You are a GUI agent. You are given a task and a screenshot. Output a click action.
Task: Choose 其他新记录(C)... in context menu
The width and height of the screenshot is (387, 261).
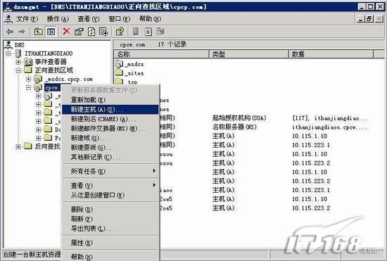point(110,157)
